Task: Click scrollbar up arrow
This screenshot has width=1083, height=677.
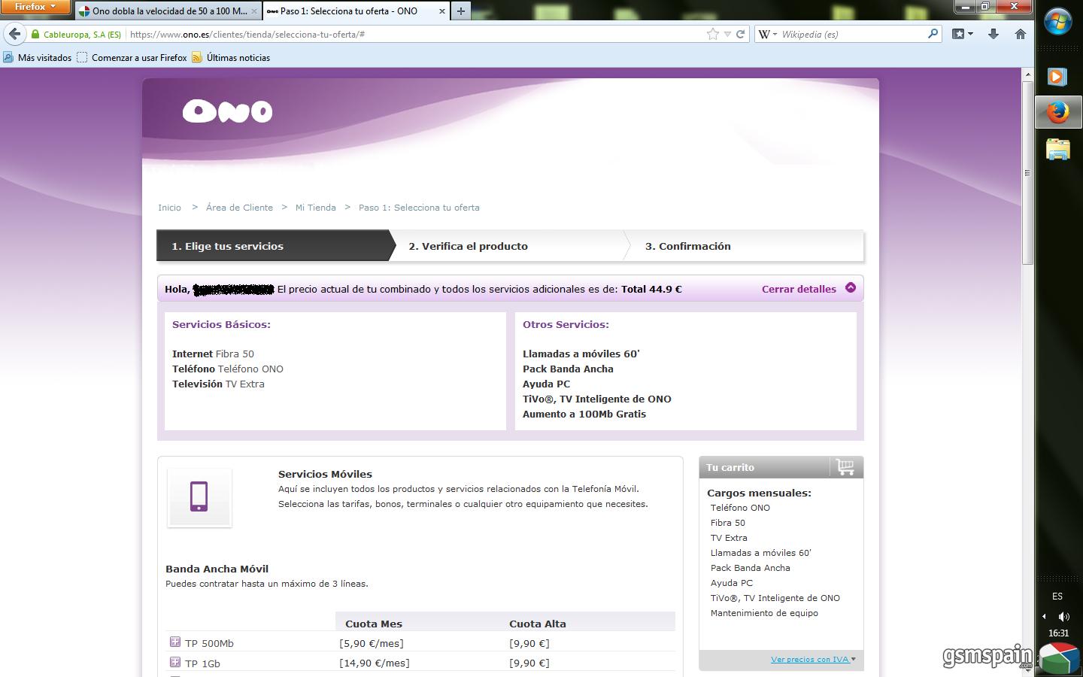Action: click(1027, 74)
